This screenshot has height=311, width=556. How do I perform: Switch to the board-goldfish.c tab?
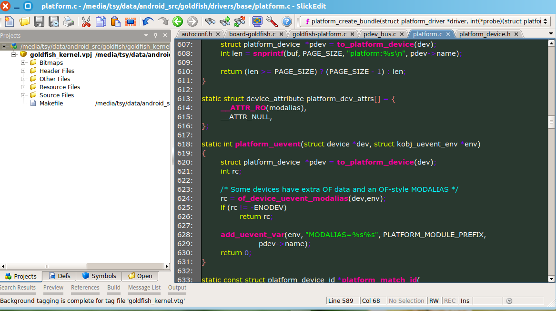tap(252, 34)
